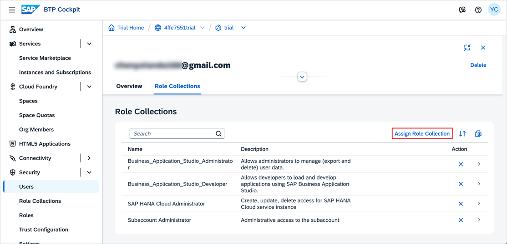Click the BTP Cockpit title

[62, 10]
